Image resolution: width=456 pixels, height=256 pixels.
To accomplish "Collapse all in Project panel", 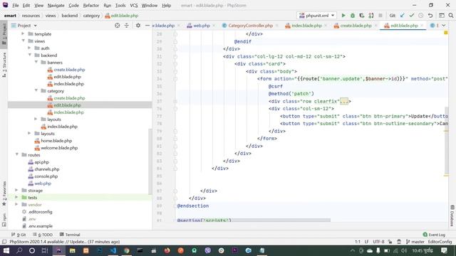I will click(127, 26).
